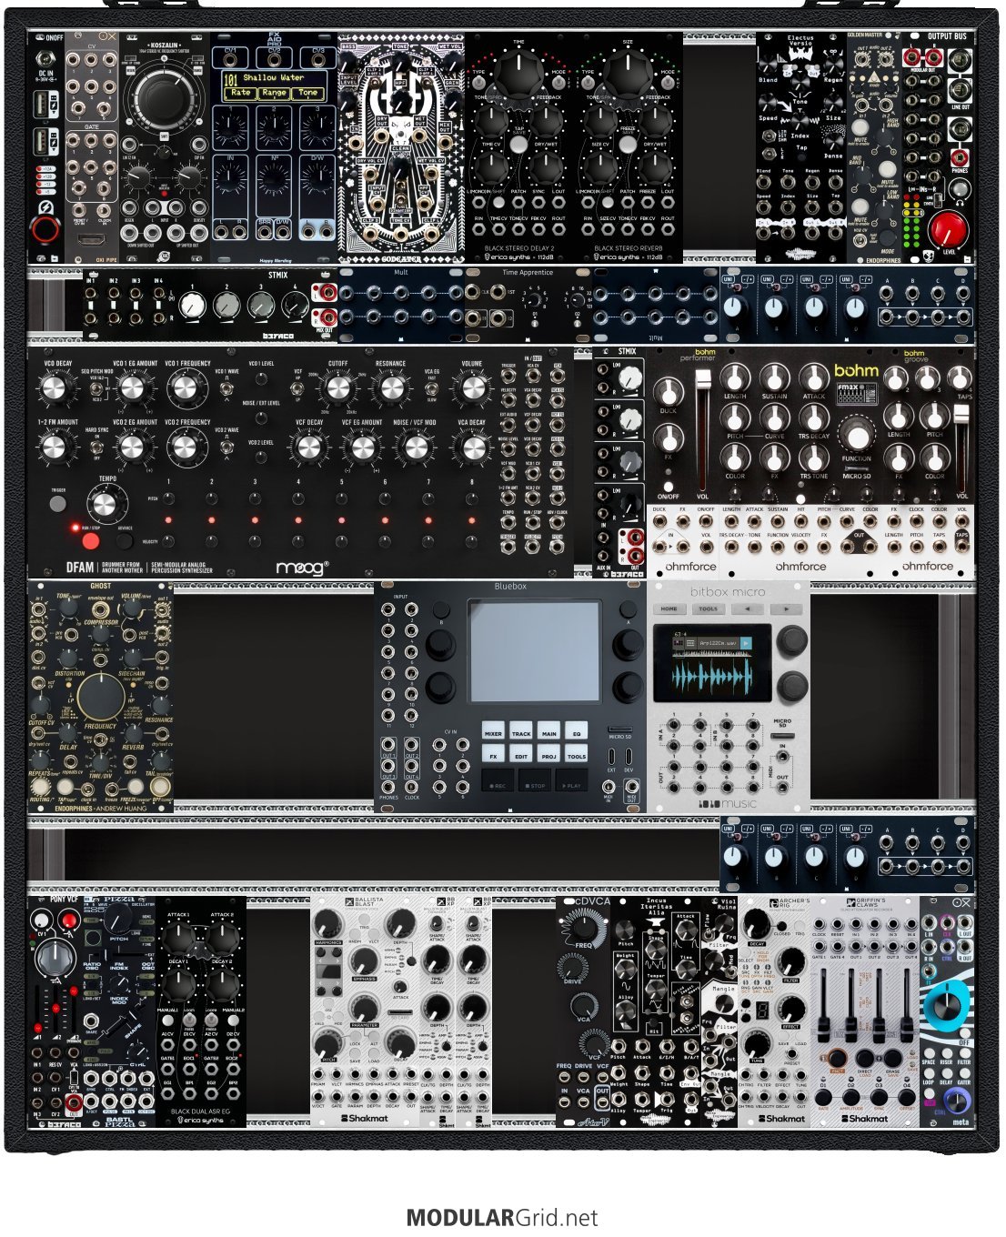Image resolution: width=1006 pixels, height=1237 pixels.
Task: Select the FX button on Bluebox
Action: coord(493,755)
